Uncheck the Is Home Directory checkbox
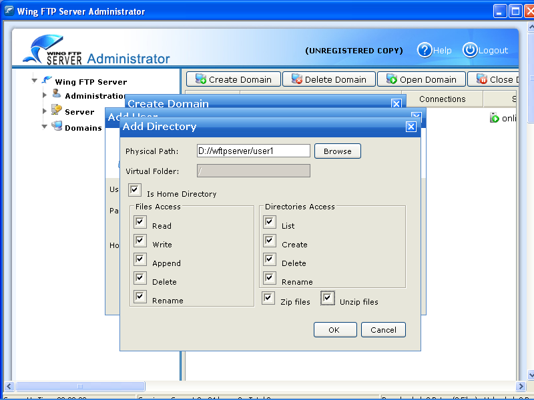 click(135, 189)
